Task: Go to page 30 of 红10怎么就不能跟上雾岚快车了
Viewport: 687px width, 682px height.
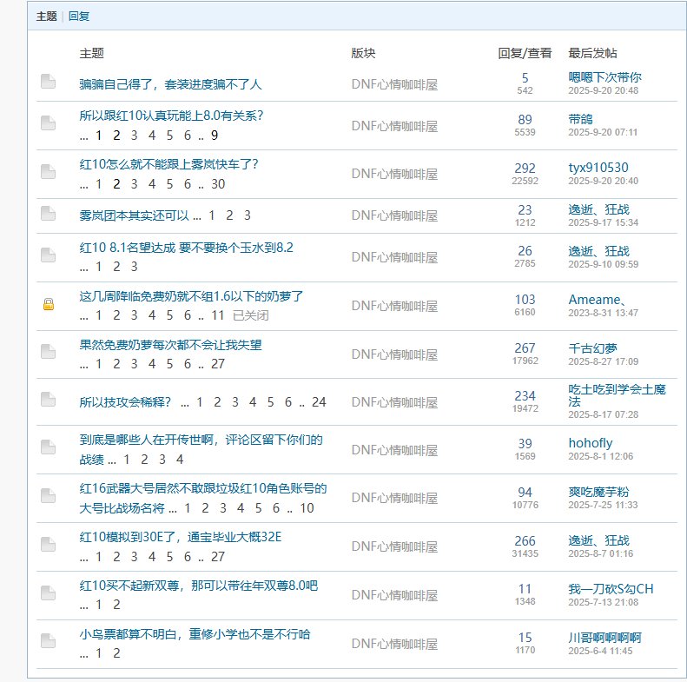Action: 218,184
